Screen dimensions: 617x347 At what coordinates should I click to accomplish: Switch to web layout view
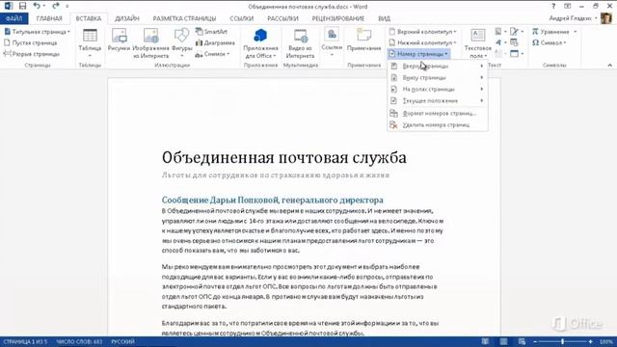[522, 341]
